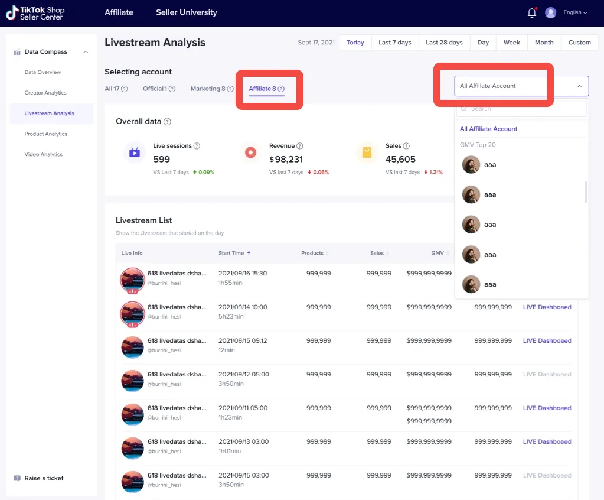Open Product Analytics in sidebar
The height and width of the screenshot is (500, 604).
pyautogui.click(x=45, y=134)
